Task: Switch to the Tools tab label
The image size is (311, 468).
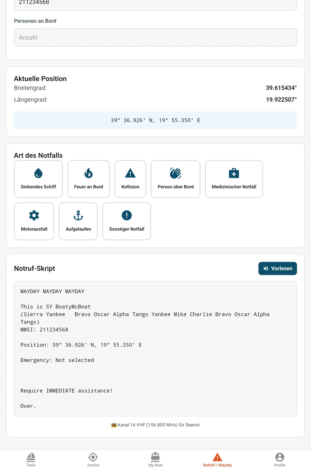Action: click(31, 465)
